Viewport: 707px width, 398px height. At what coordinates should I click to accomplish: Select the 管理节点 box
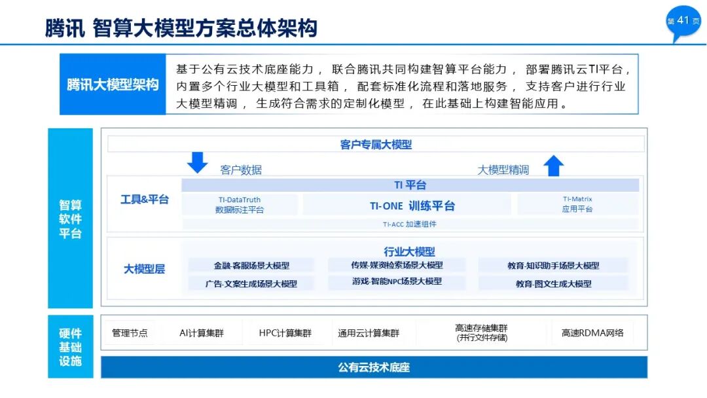pyautogui.click(x=130, y=333)
